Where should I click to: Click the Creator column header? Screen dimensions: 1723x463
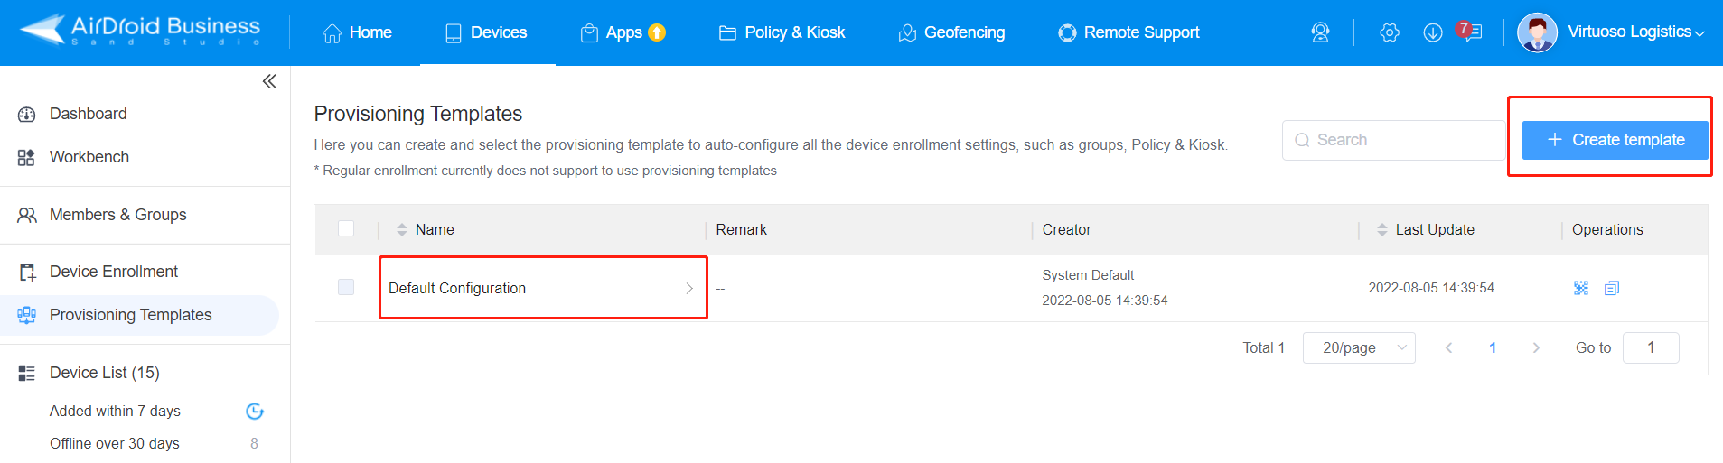[x=1066, y=229]
